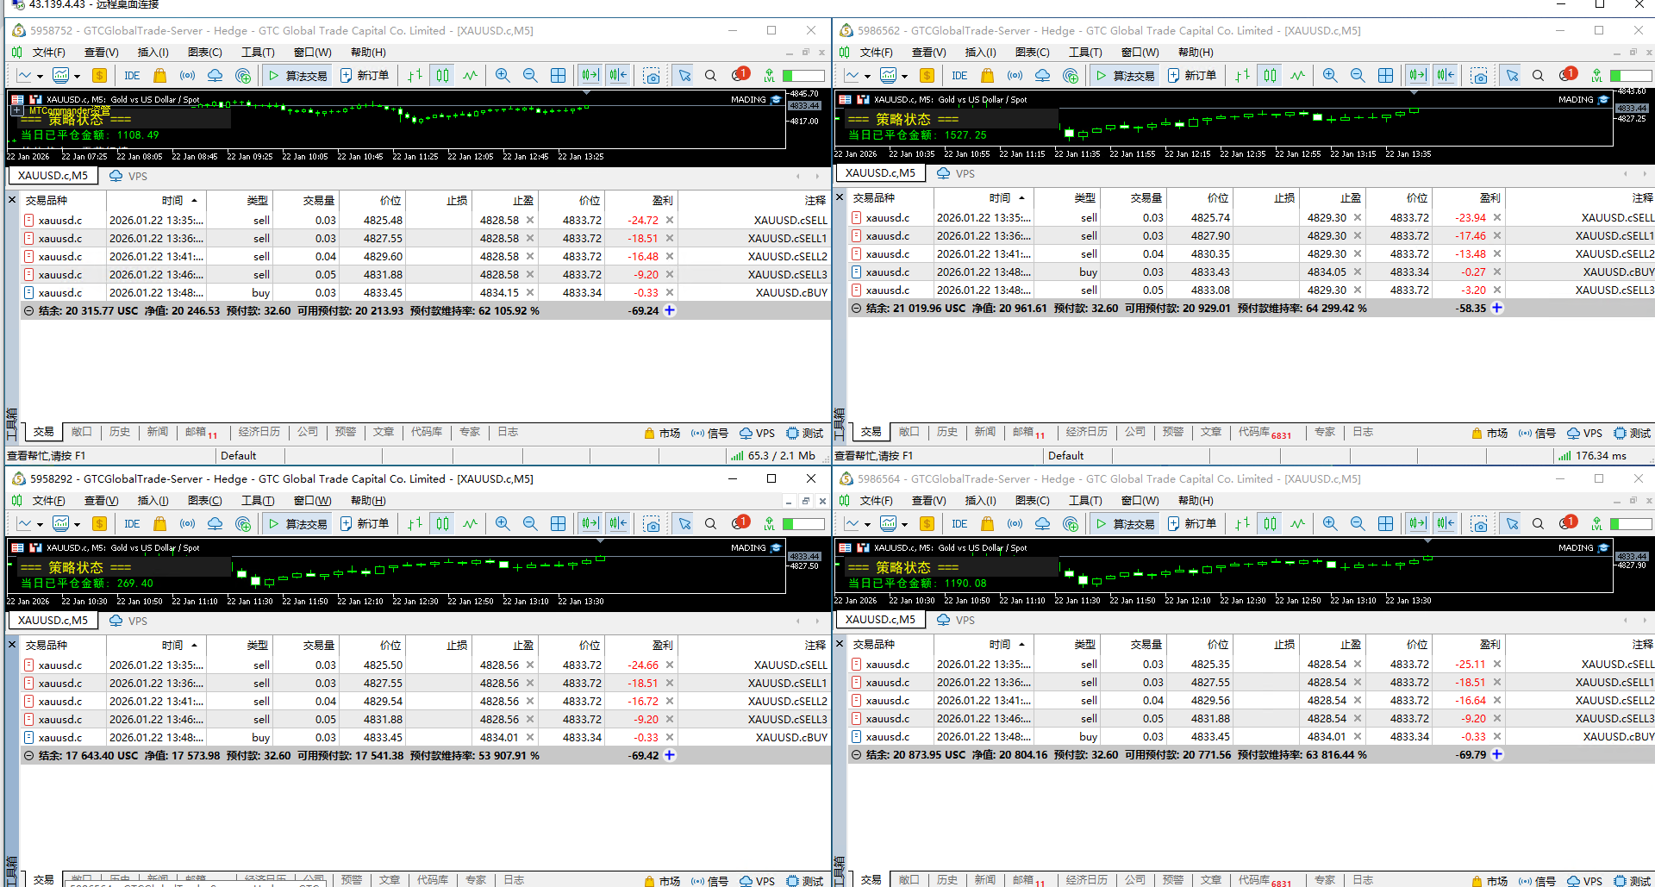Open the 65.3 / 2.1 Mb connection status indicator

click(773, 456)
